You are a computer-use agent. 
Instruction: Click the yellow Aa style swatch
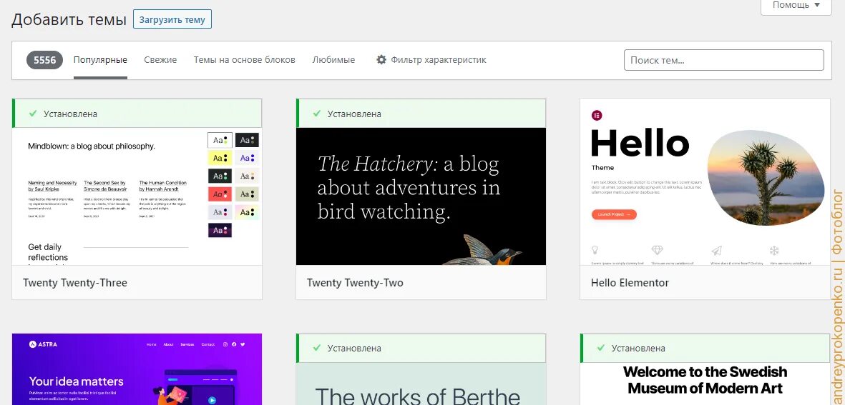click(220, 158)
